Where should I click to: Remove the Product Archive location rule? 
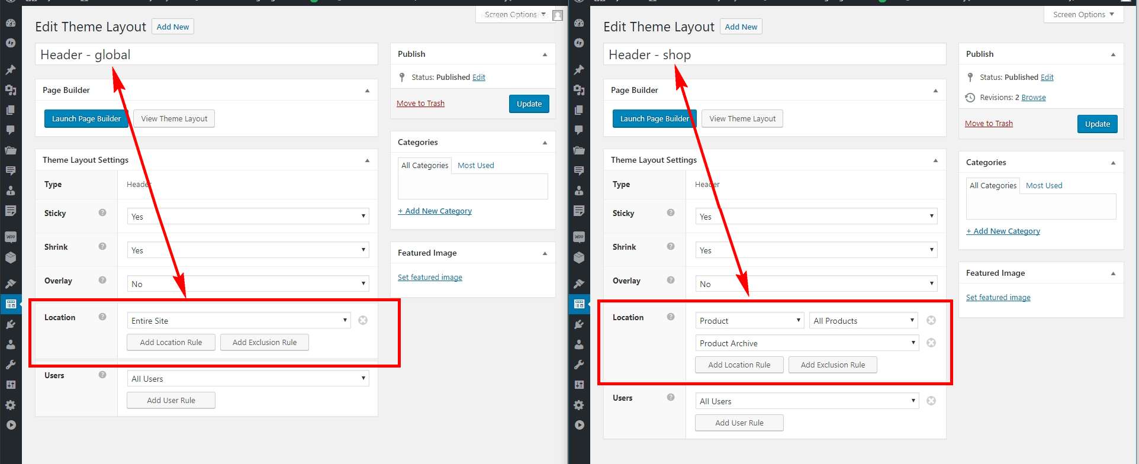[x=931, y=343]
